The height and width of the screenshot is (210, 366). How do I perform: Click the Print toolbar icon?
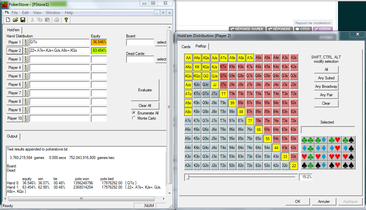57,20
